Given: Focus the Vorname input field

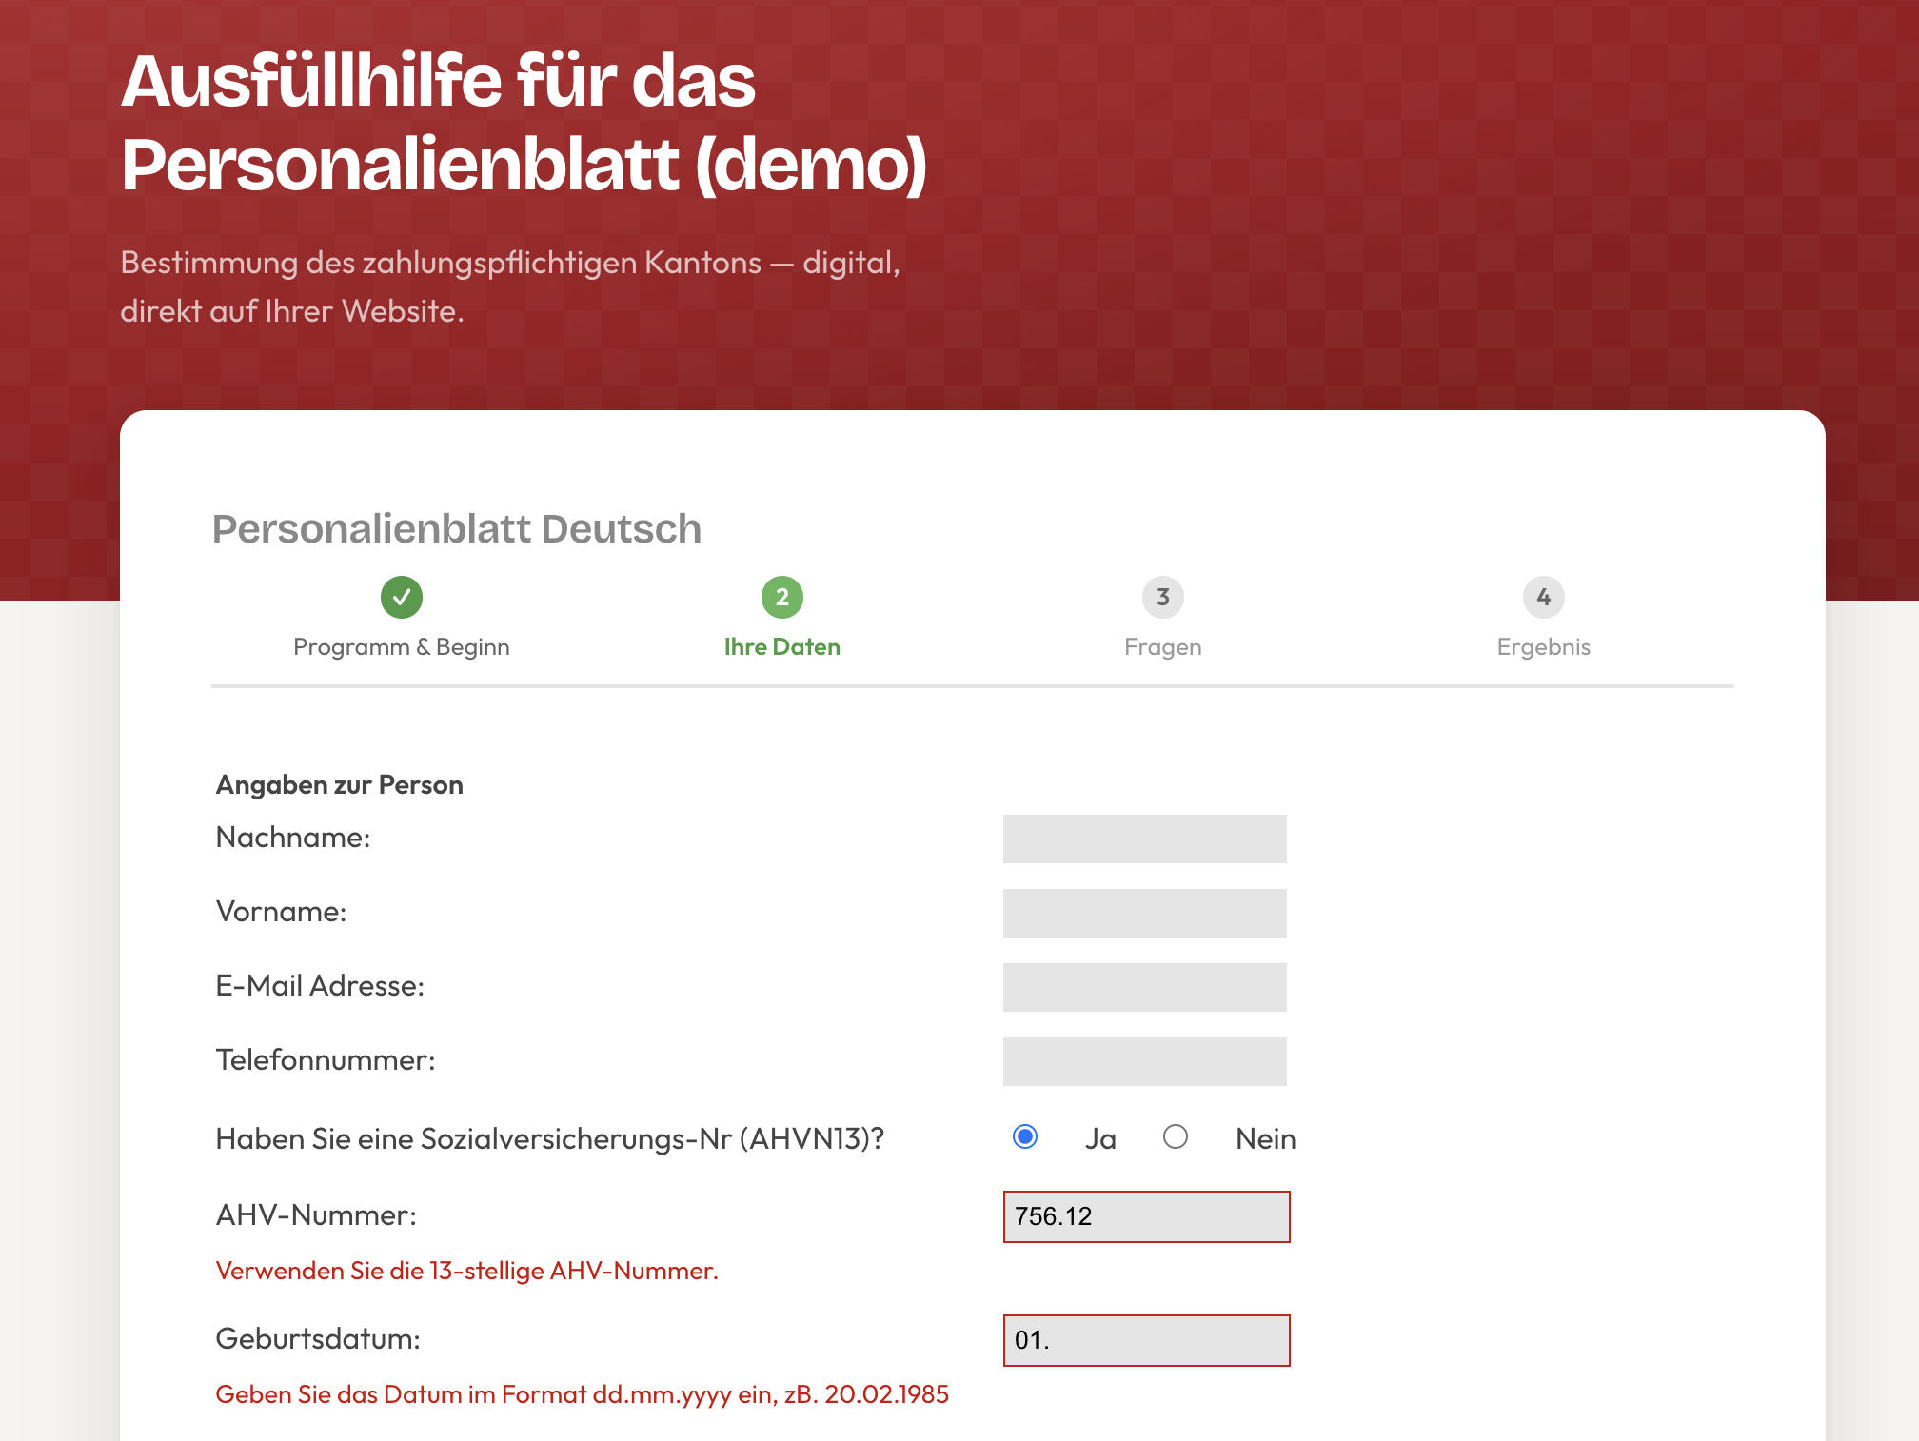Looking at the screenshot, I should coord(1145,913).
